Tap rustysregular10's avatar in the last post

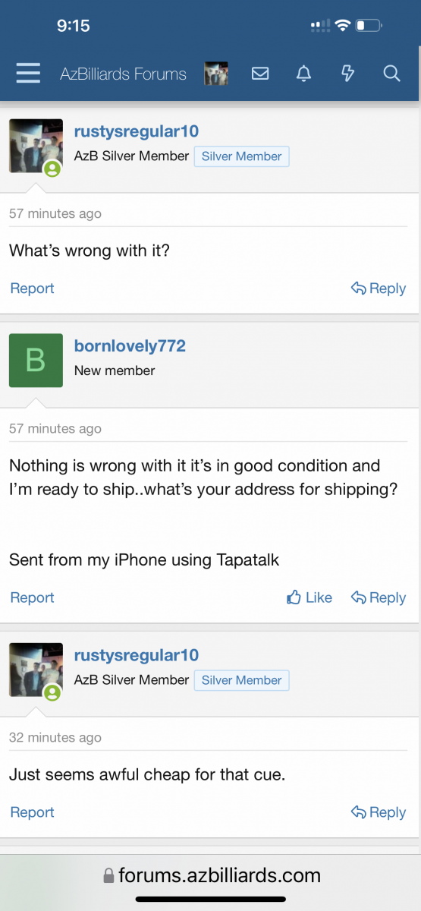(36, 670)
